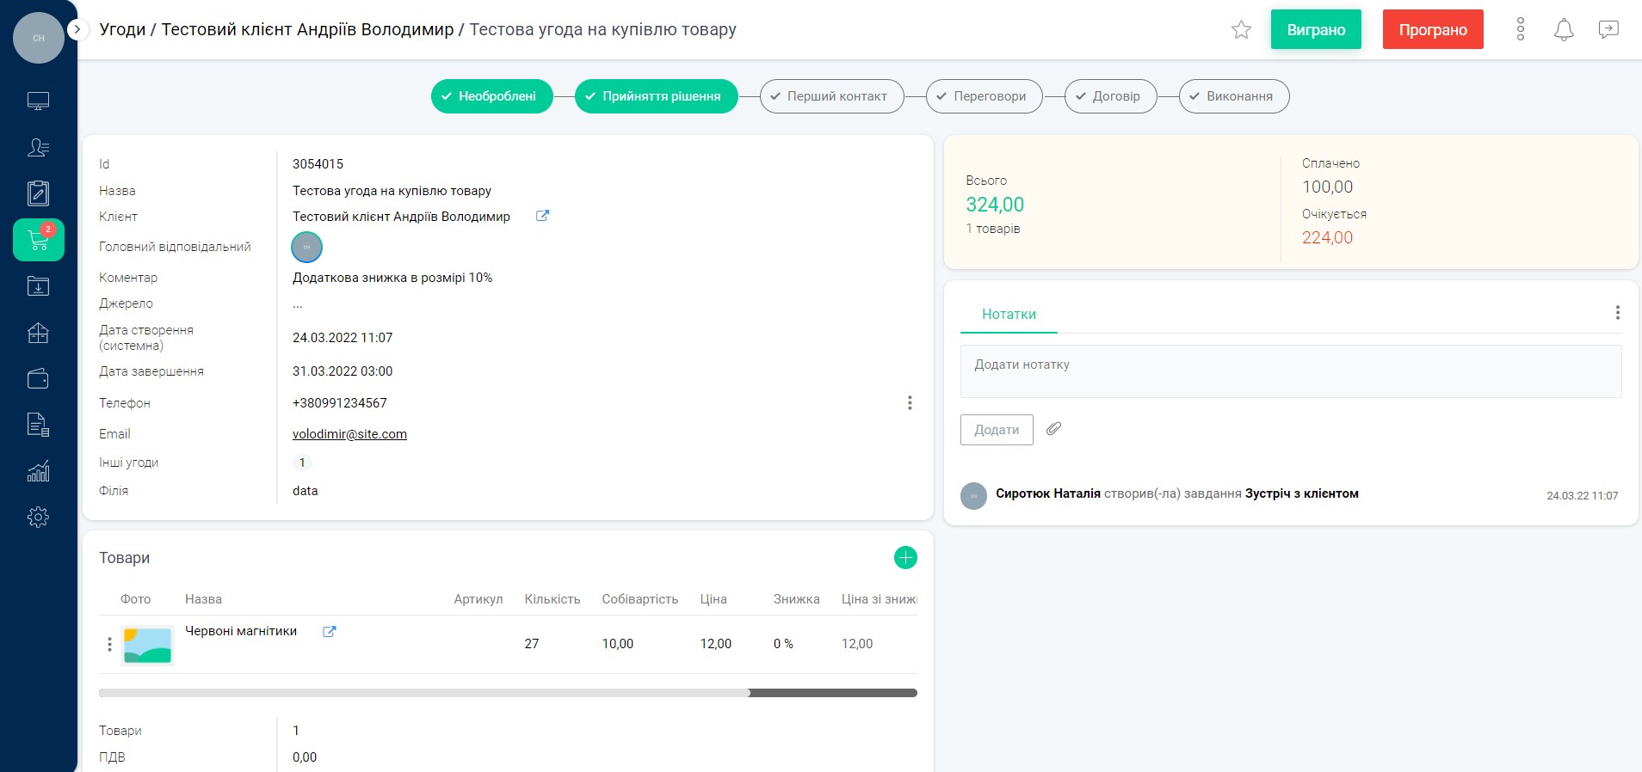Image resolution: width=1642 pixels, height=772 pixels.
Task: Expand the sidebar with the arrow chevron
Action: tap(77, 29)
